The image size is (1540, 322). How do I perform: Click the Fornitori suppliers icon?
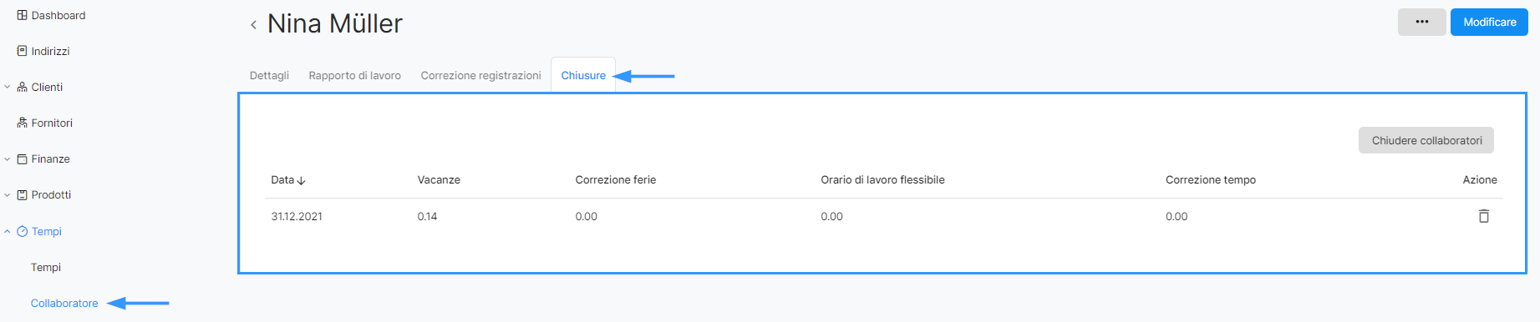coord(23,123)
